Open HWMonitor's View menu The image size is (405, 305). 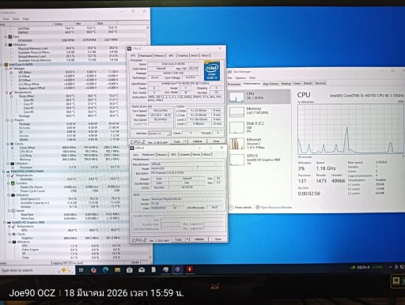[x=6, y=19]
